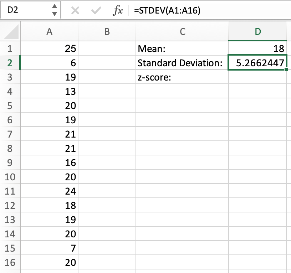Select row 16 header
The image size is (291, 273).
pyautogui.click(x=10, y=263)
